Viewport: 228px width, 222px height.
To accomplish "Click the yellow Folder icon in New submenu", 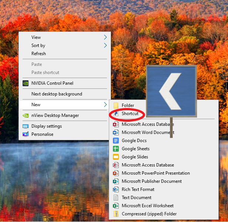I will [x=116, y=105].
